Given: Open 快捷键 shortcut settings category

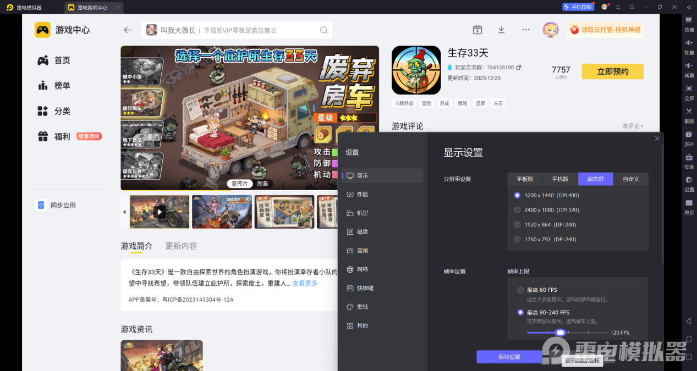Looking at the screenshot, I should 383,288.
